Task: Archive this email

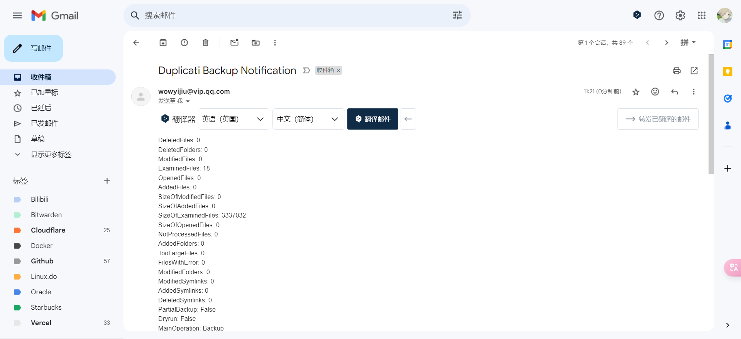Action: 163,42
